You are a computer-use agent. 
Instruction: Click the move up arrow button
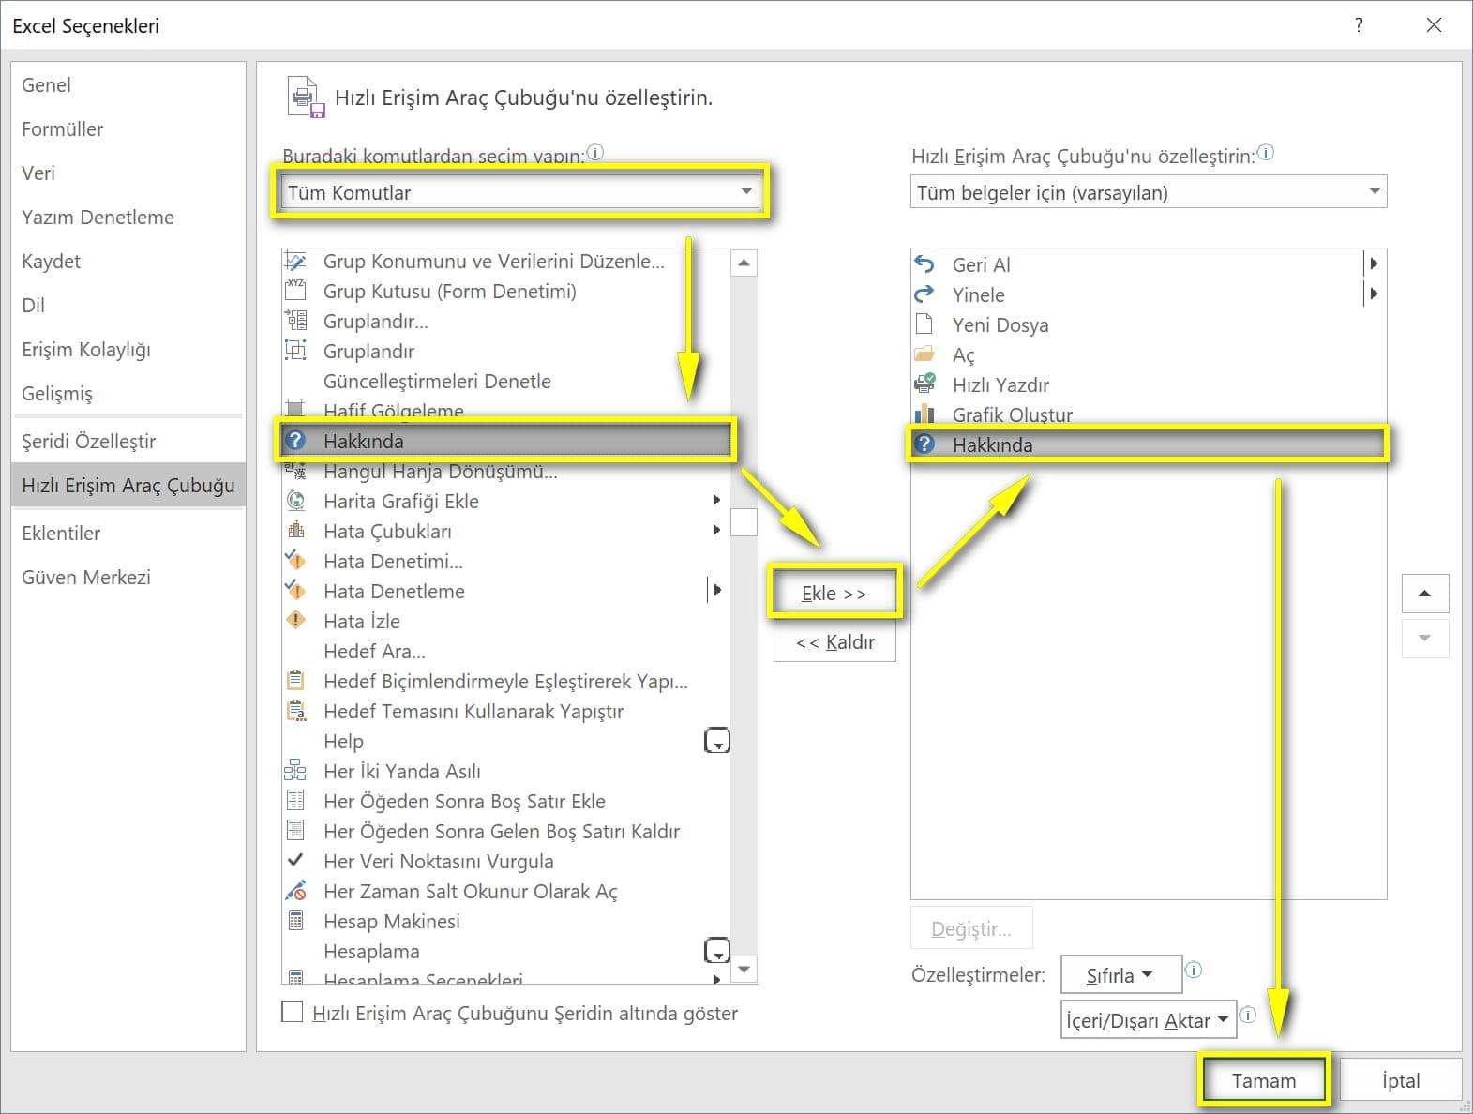tap(1425, 594)
